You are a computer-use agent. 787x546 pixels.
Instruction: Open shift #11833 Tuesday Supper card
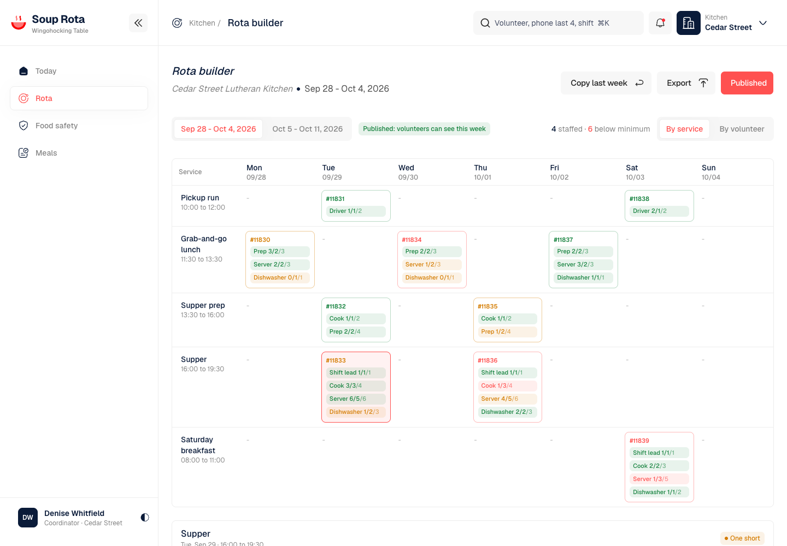tap(356, 387)
